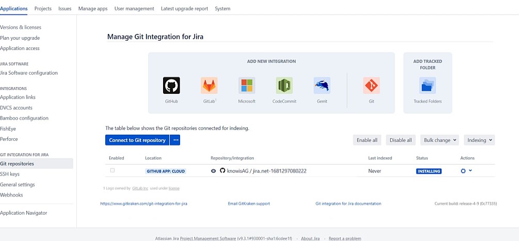Screen dimensions: 519x241
Task: Expand the Bulk change dropdown
Action: [440, 140]
